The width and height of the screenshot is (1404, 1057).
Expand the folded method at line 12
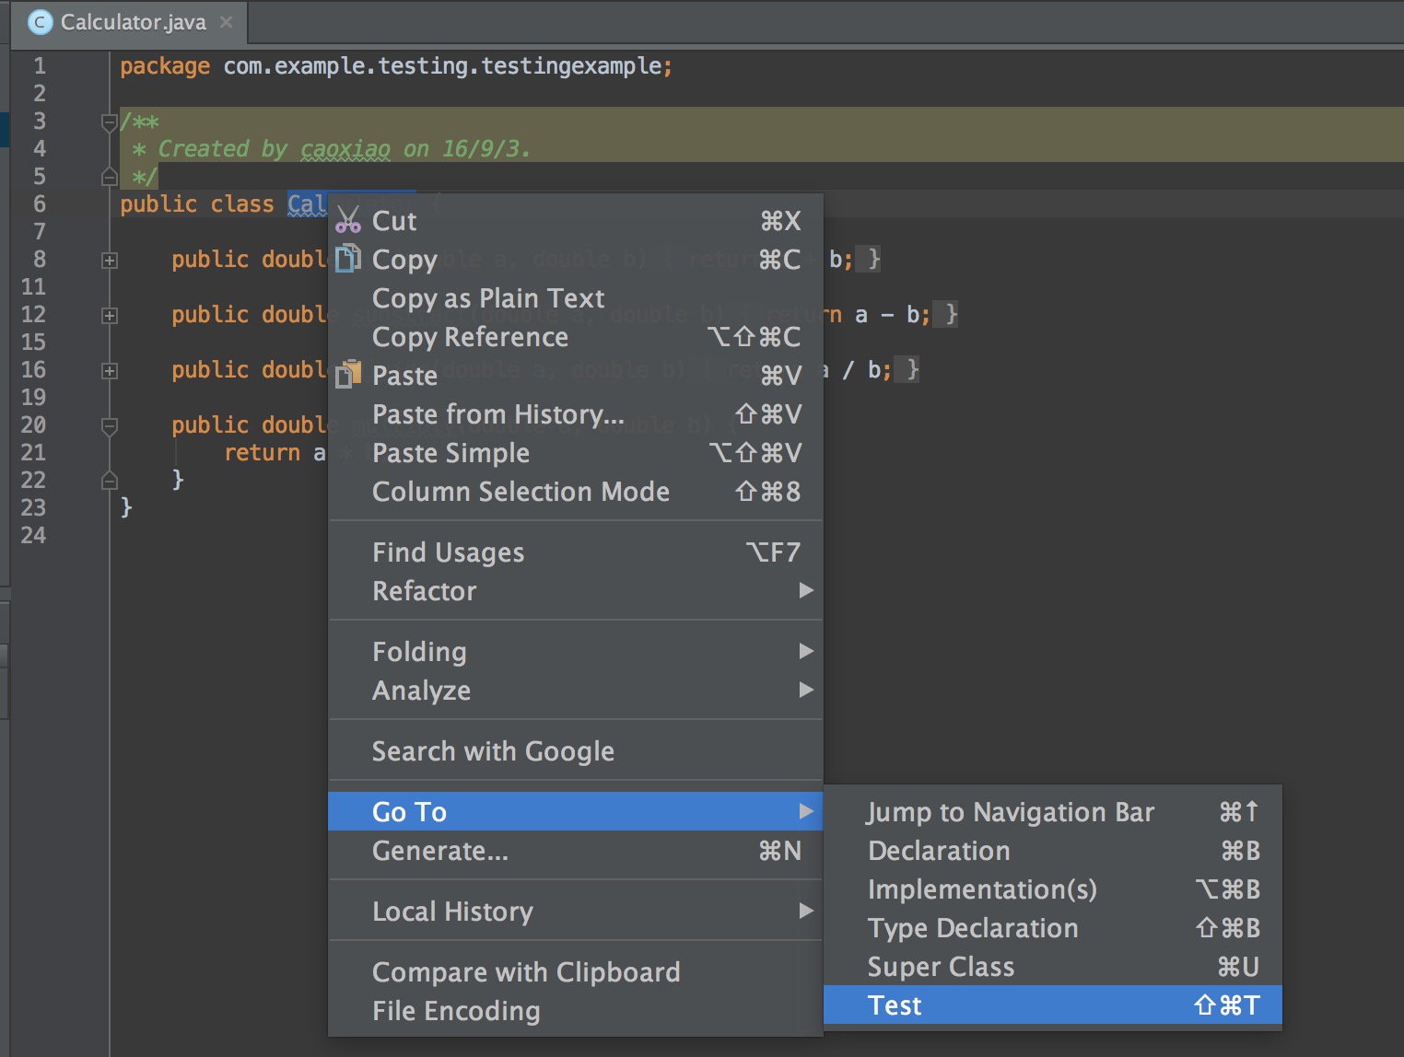pyautogui.click(x=109, y=316)
